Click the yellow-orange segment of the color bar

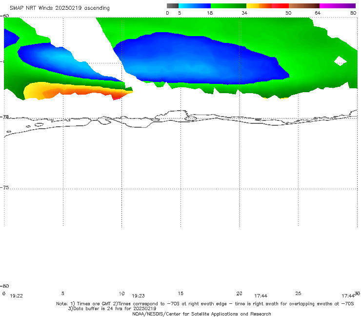259,6
